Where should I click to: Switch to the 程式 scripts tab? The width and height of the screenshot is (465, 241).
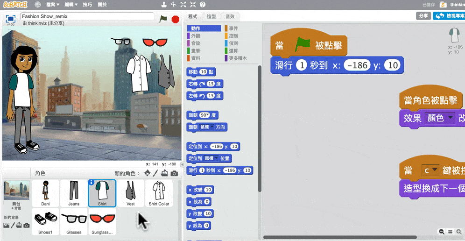193,16
